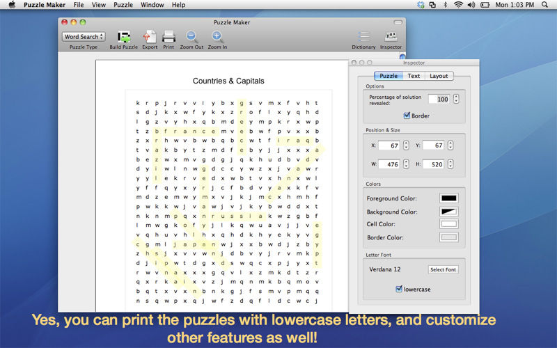The width and height of the screenshot is (557, 348).
Task: Open the Dictionary toolbar icon
Action: pyautogui.click(x=363, y=37)
